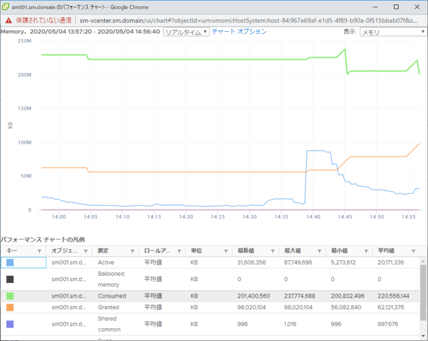Open filter for キー column
428x341 pixels.
click(x=40, y=251)
